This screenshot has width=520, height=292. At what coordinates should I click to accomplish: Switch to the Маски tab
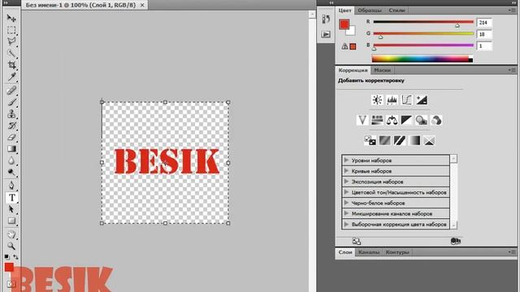[x=383, y=71]
